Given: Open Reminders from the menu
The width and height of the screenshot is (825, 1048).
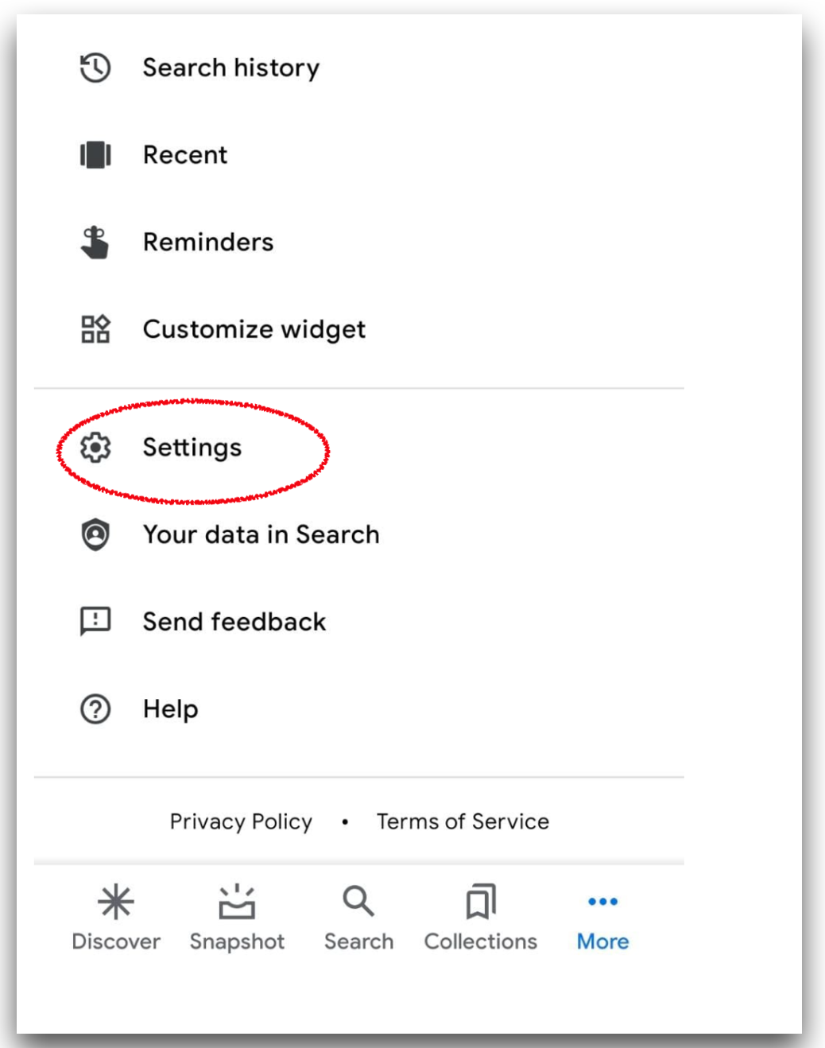Looking at the screenshot, I should click(208, 242).
